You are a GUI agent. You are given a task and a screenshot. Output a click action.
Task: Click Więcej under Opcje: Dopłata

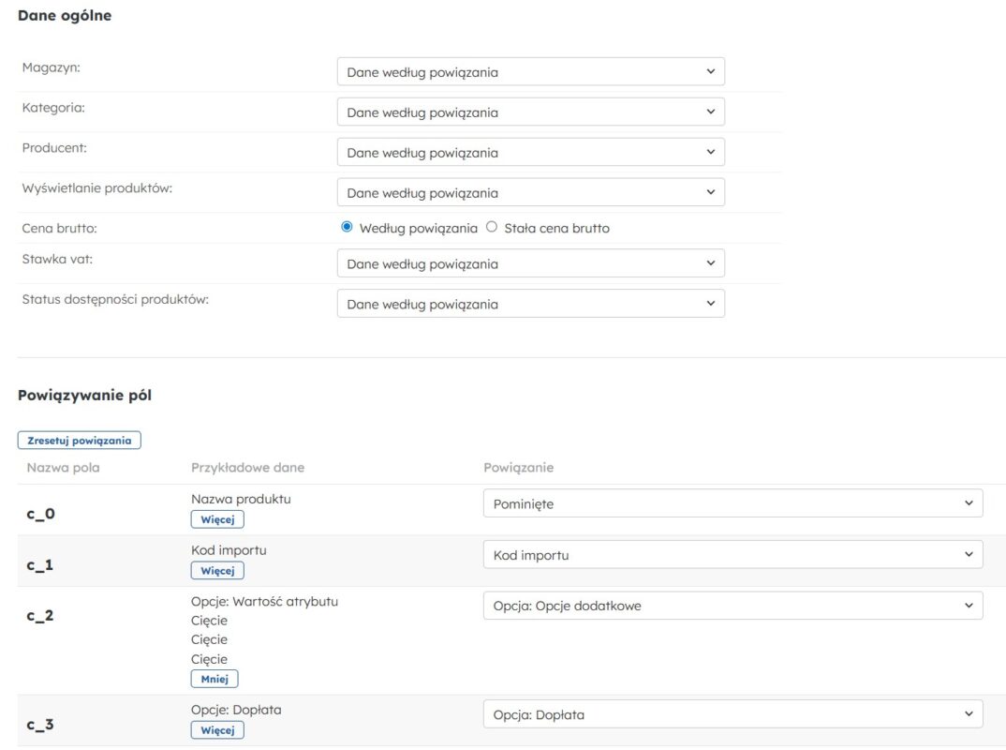[x=217, y=730]
